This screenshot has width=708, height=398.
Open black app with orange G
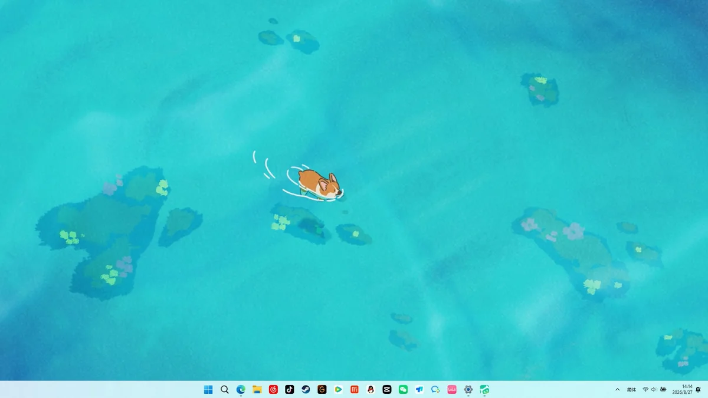(322, 389)
